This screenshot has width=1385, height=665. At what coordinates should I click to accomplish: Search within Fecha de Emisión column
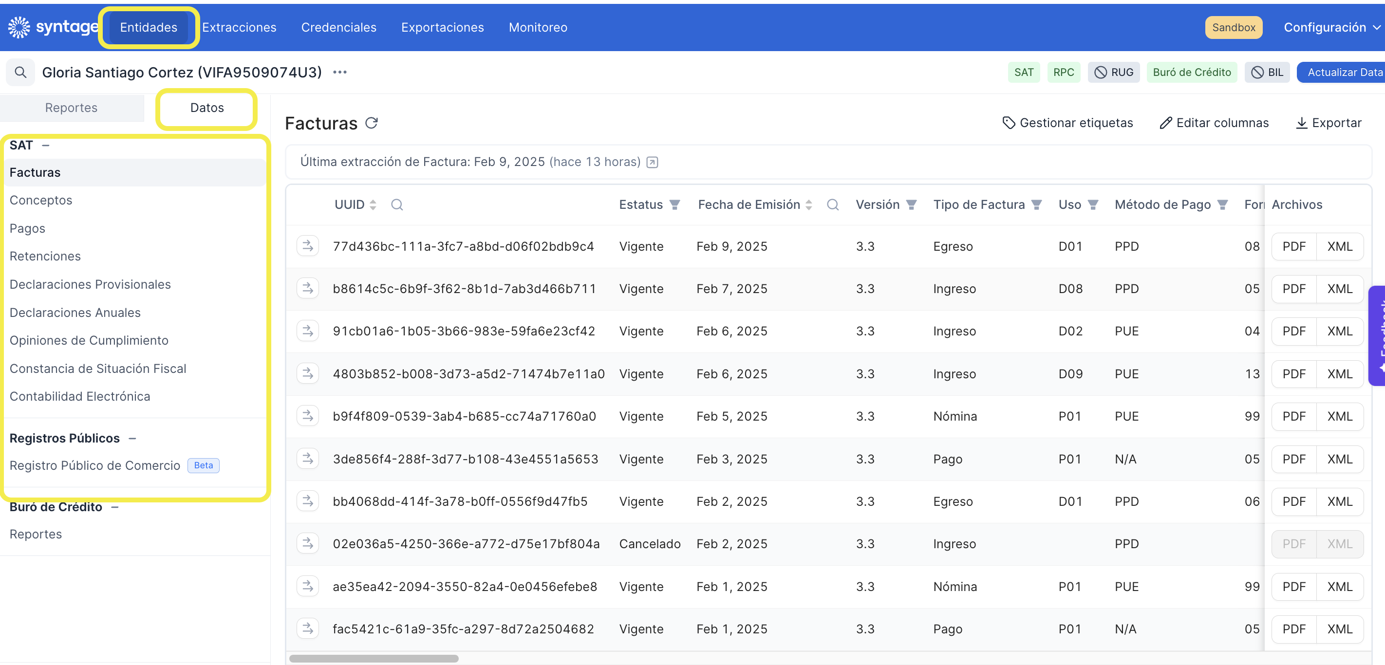[x=833, y=204]
